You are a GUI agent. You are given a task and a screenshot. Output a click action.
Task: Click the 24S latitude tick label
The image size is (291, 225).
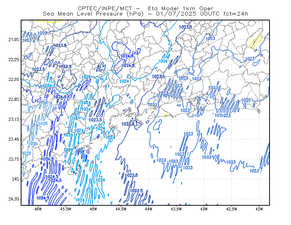click(x=16, y=179)
